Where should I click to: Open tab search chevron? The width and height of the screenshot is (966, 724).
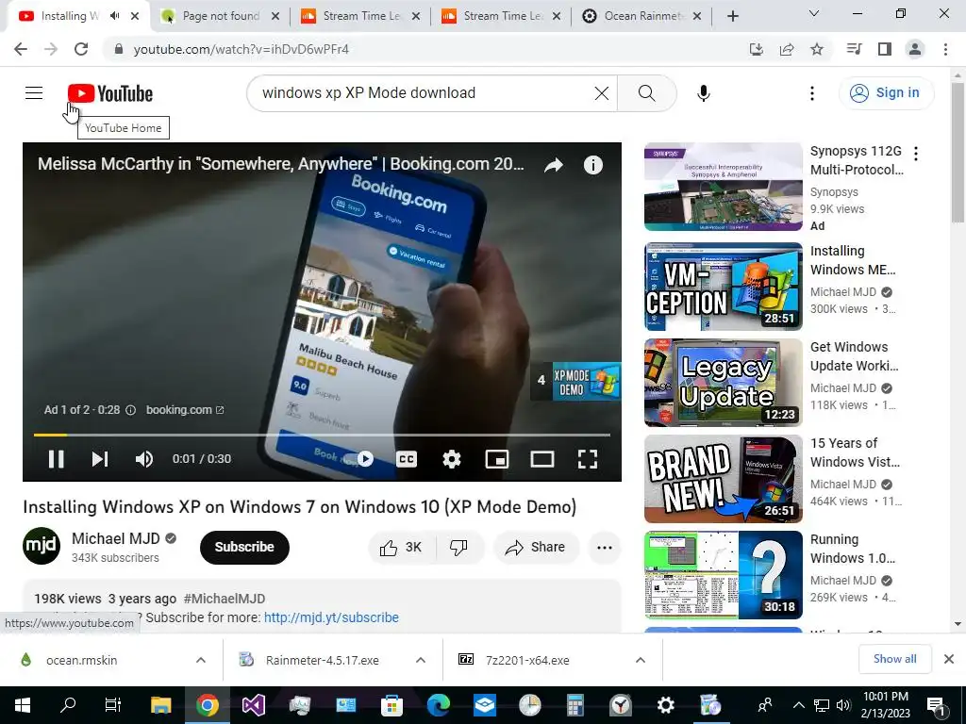[x=814, y=13]
